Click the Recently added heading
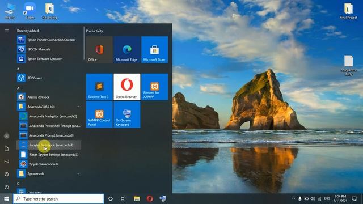The image size is (363, 204). pyautogui.click(x=28, y=31)
